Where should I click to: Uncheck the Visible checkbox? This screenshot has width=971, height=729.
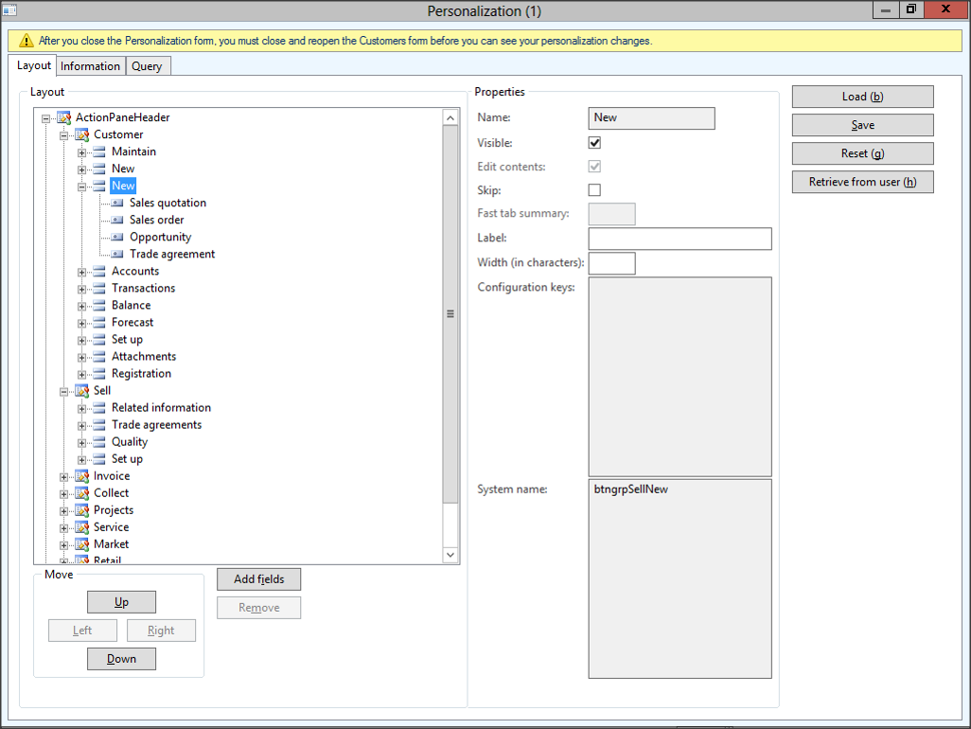click(x=594, y=143)
